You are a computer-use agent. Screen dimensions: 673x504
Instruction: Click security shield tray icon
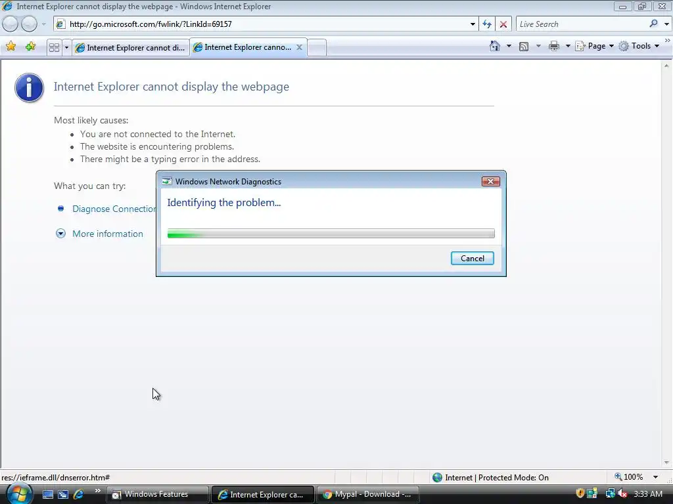[x=580, y=493]
